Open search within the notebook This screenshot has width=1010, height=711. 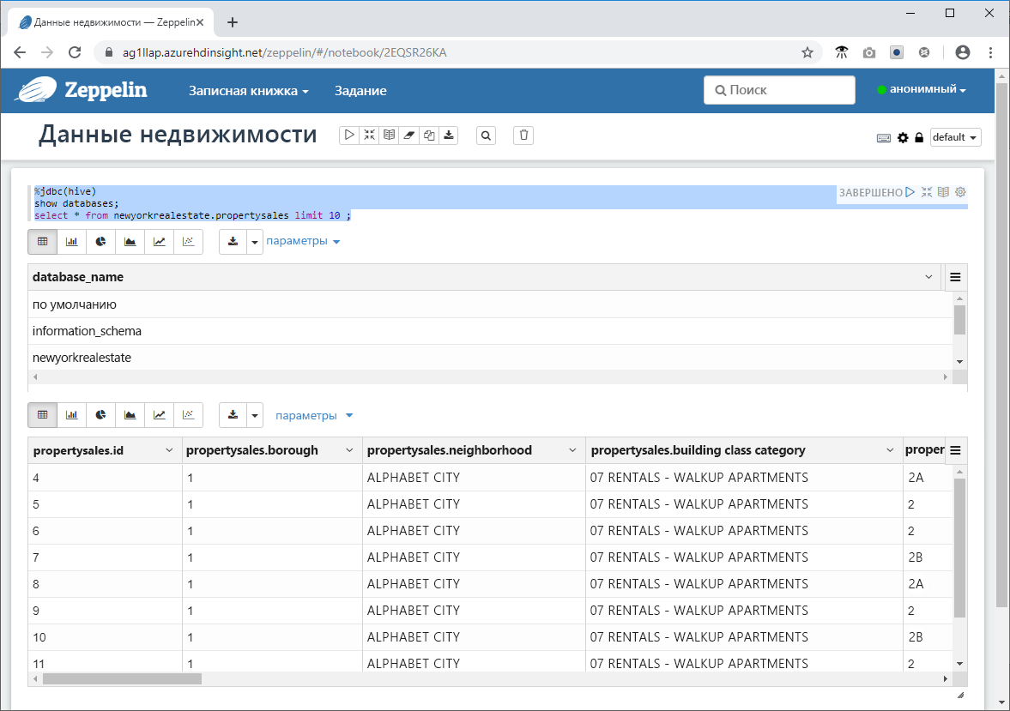tap(486, 135)
